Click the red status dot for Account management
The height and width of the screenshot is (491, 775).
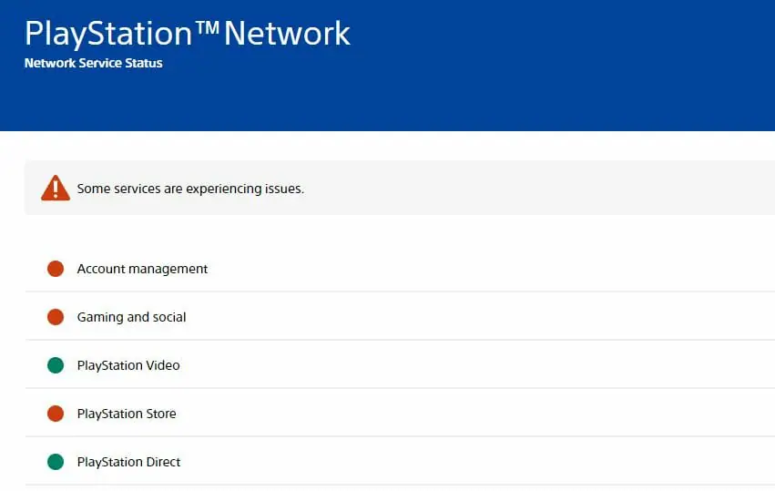[x=56, y=269]
